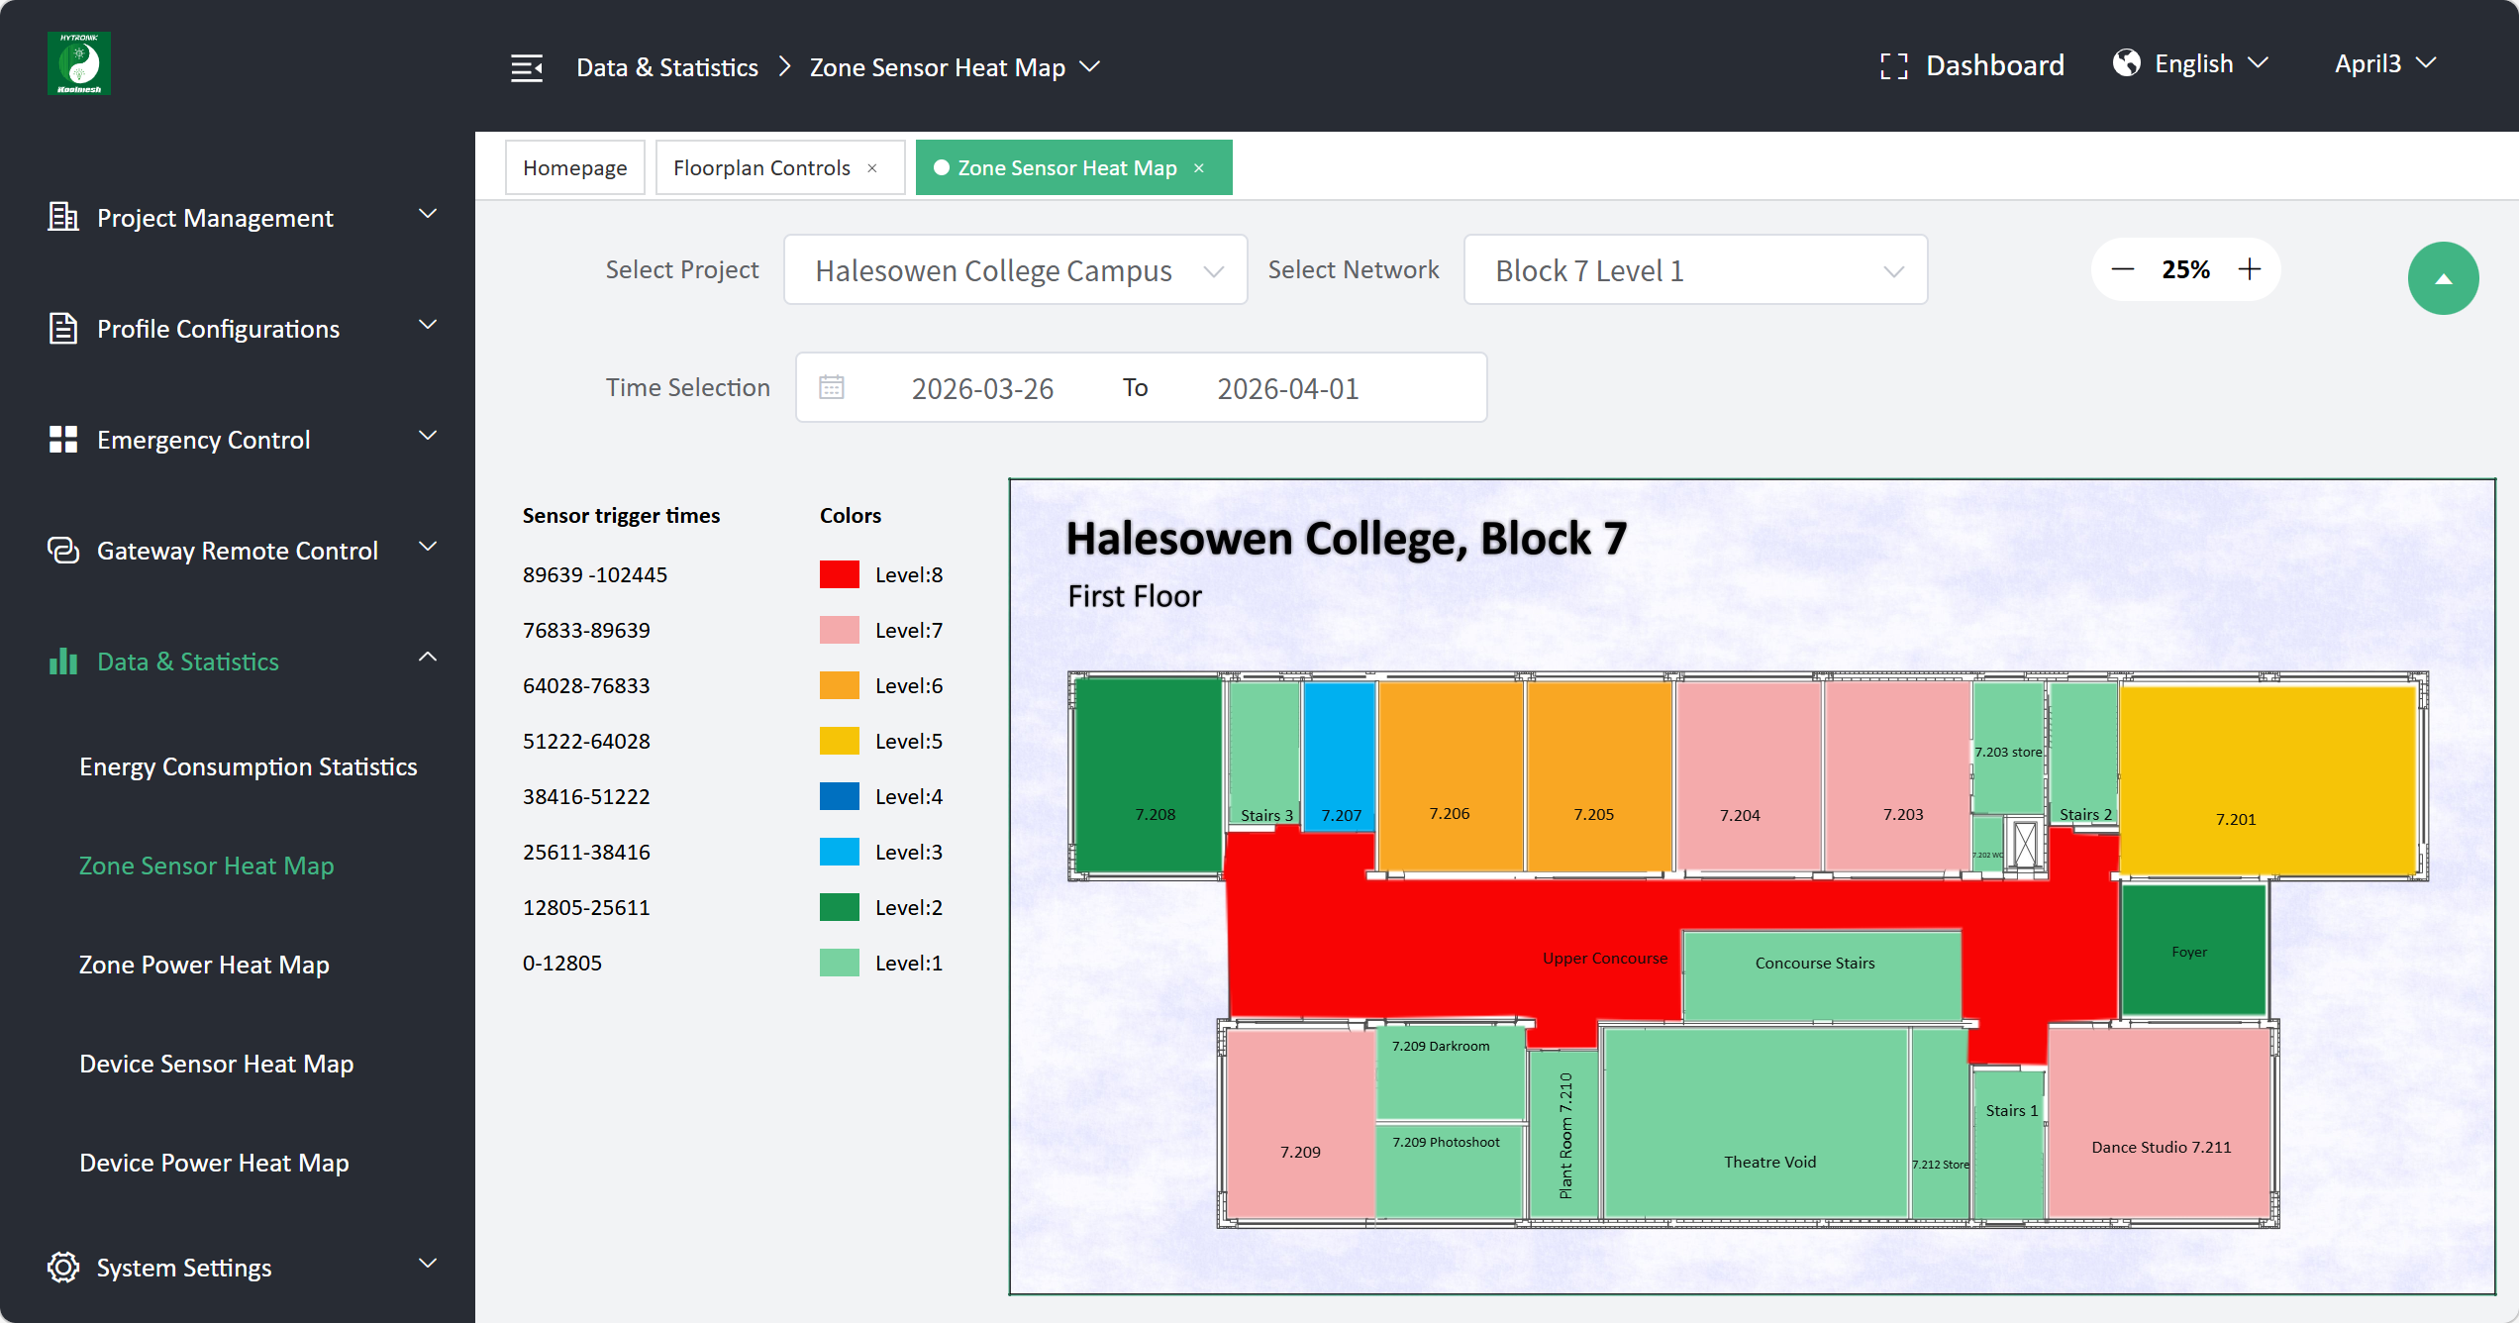Viewport: 2519px width, 1323px height.
Task: Click the yellow Level:5 color swatch
Action: pyautogui.click(x=840, y=741)
